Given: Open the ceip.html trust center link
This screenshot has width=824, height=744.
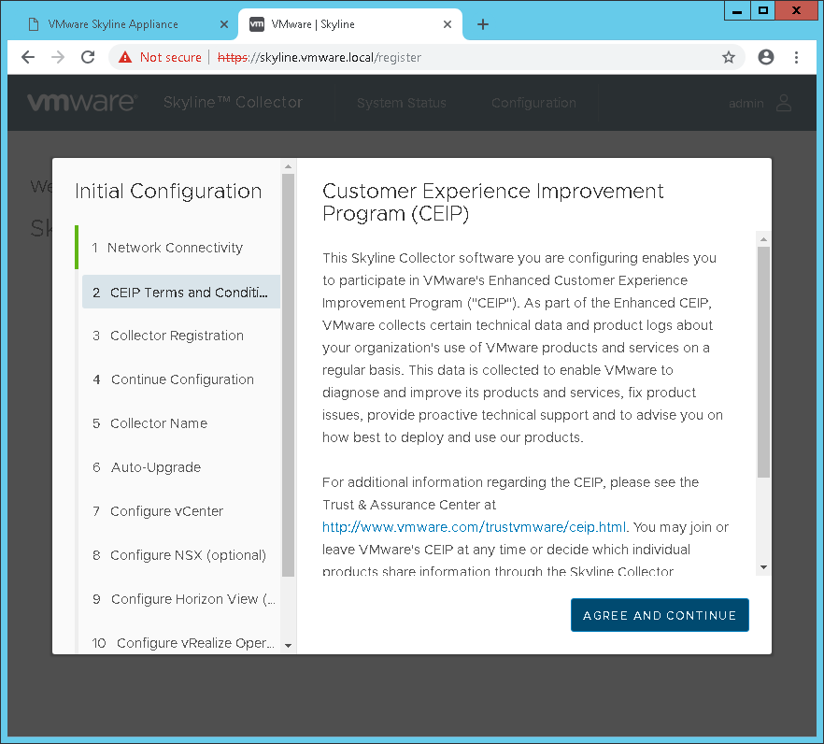Looking at the screenshot, I should 474,527.
